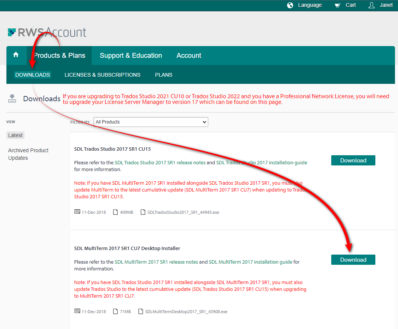The width and height of the screenshot is (398, 329).
Task: Click the Downloads tray icon beside heading
Action: tap(12, 98)
